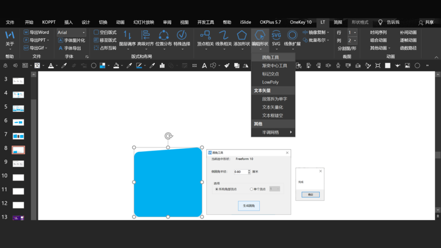Click the format painter brush icon
This screenshot has height=248, width=441.
pyautogui.click(x=227, y=65)
